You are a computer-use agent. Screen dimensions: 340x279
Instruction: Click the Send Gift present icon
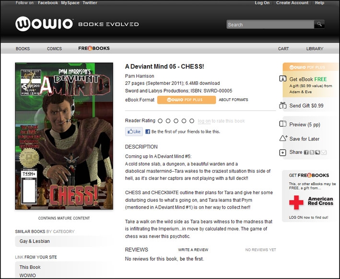click(283, 105)
